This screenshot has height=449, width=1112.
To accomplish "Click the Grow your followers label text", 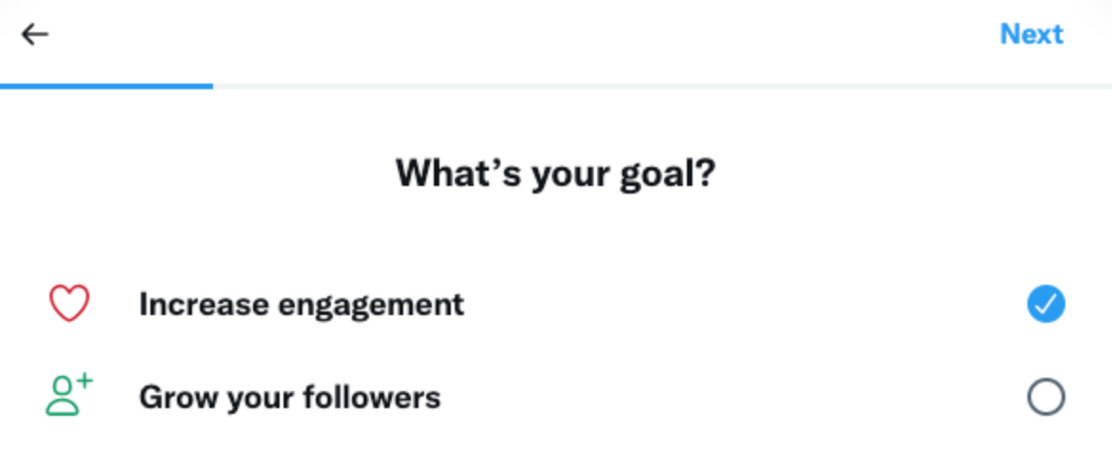I will (290, 397).
